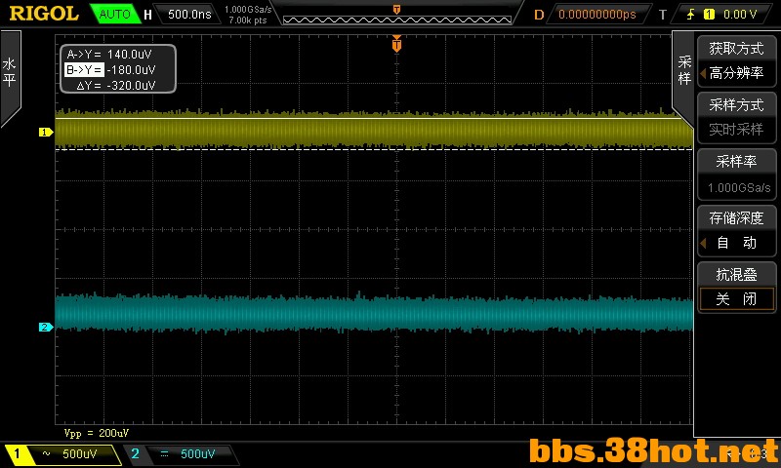This screenshot has width=781, height=468.
Task: Click the AC coupling symbol on channel 1
Action: point(46,454)
